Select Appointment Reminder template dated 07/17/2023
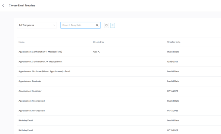Screen dimensions: 221x134 click(30, 91)
